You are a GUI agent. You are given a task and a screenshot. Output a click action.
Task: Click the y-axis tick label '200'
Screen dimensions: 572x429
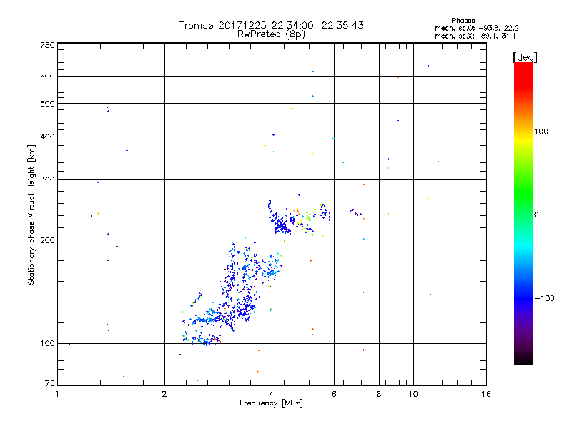(x=47, y=240)
